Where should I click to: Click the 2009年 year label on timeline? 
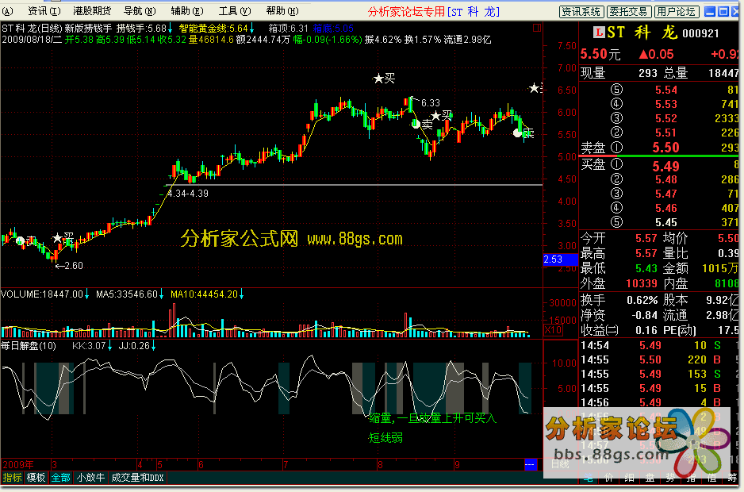click(18, 465)
